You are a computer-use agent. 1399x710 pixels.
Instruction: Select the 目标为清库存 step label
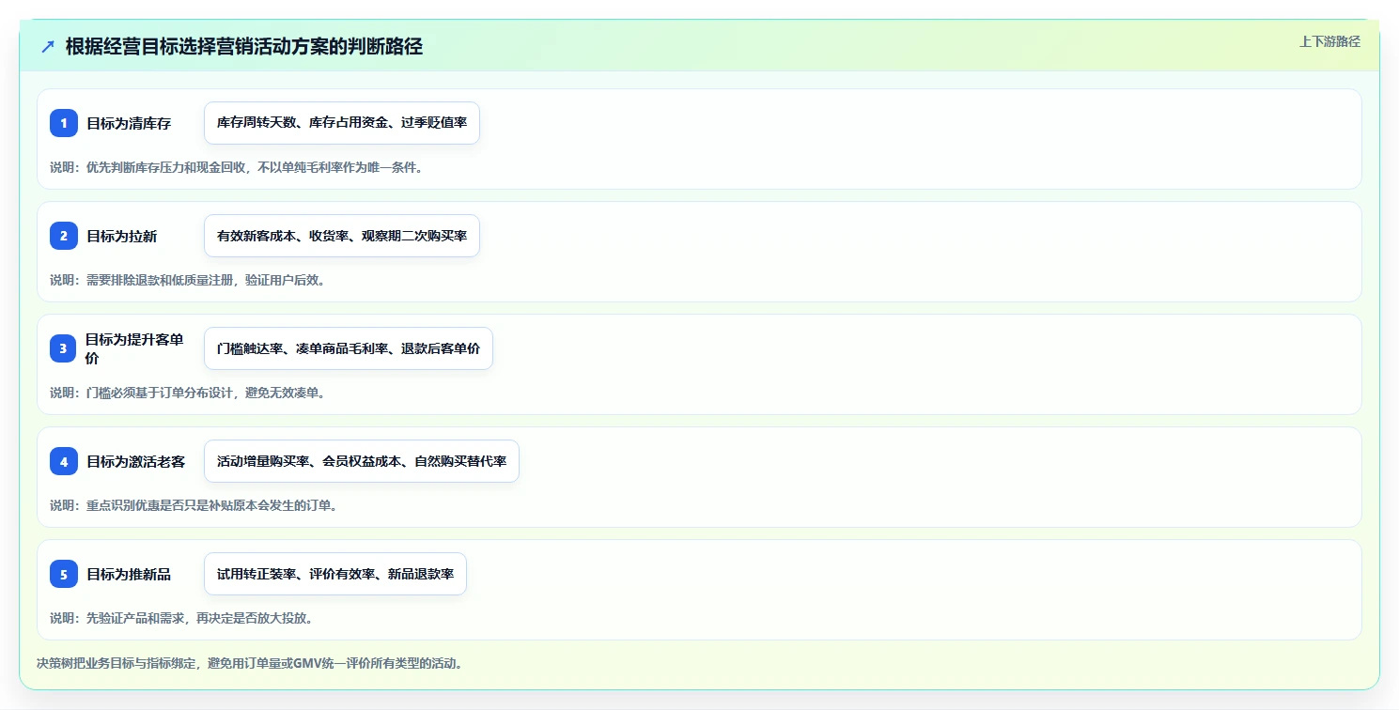[x=129, y=123]
